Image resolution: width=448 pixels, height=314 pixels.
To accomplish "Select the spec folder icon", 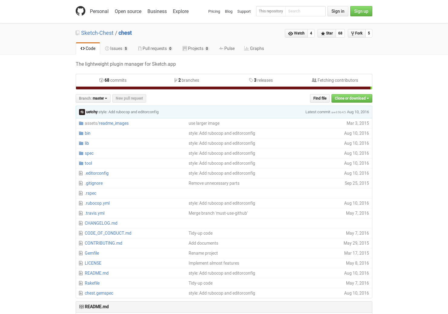I will (81, 153).
